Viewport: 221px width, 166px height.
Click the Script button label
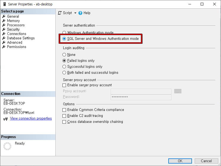(67, 13)
